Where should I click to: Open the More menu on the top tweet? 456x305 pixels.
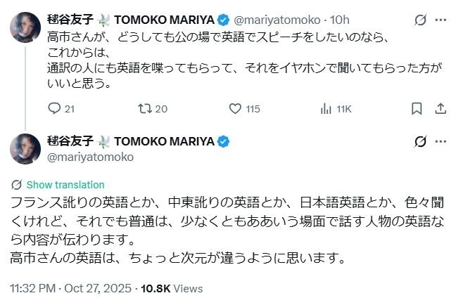point(441,20)
